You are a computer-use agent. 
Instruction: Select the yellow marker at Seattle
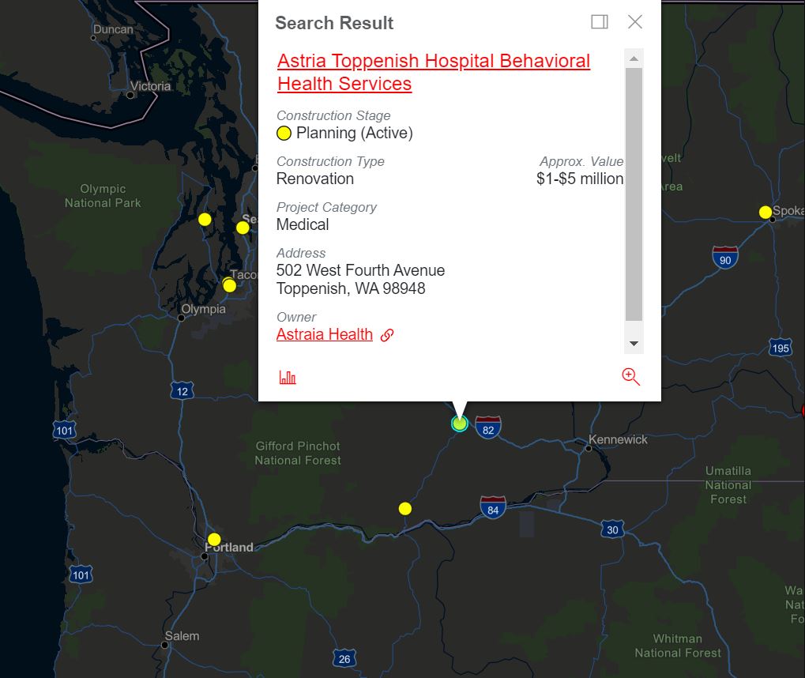243,228
